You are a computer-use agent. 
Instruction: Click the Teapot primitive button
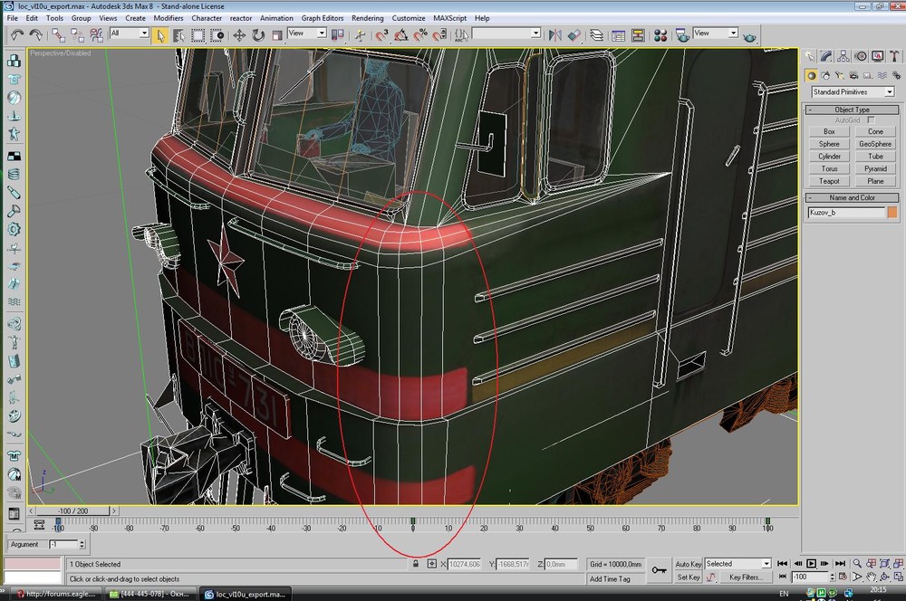point(829,181)
